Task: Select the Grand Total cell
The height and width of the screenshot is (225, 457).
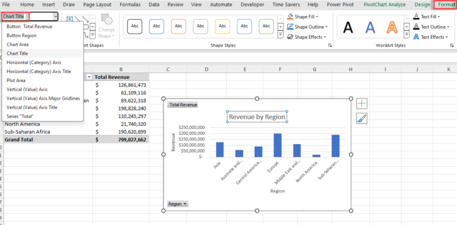Action: (x=48, y=140)
